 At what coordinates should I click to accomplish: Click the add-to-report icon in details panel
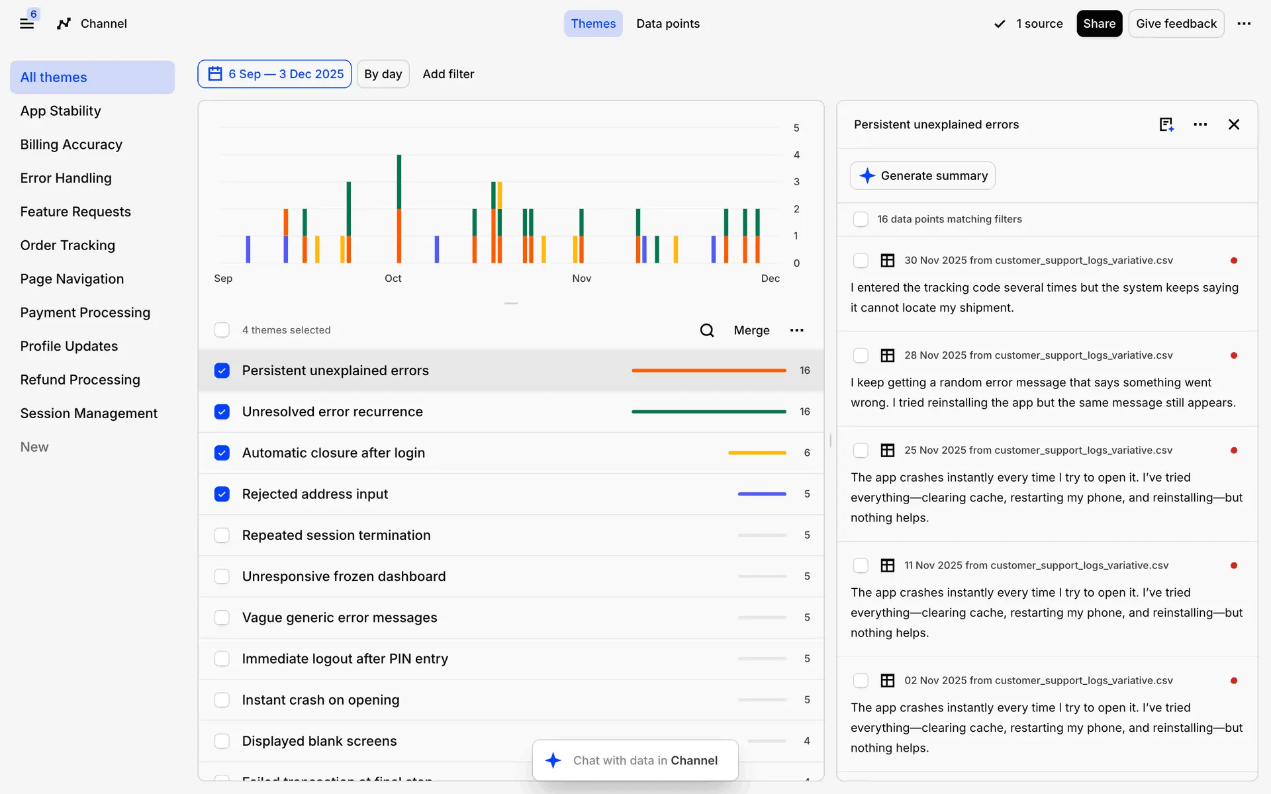[1166, 124]
